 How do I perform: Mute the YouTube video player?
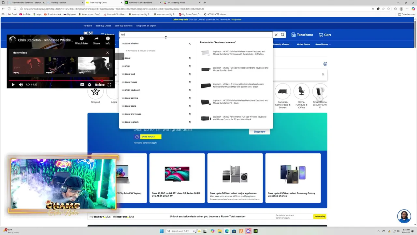21,85
